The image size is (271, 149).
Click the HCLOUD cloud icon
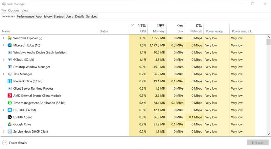tap(10, 110)
